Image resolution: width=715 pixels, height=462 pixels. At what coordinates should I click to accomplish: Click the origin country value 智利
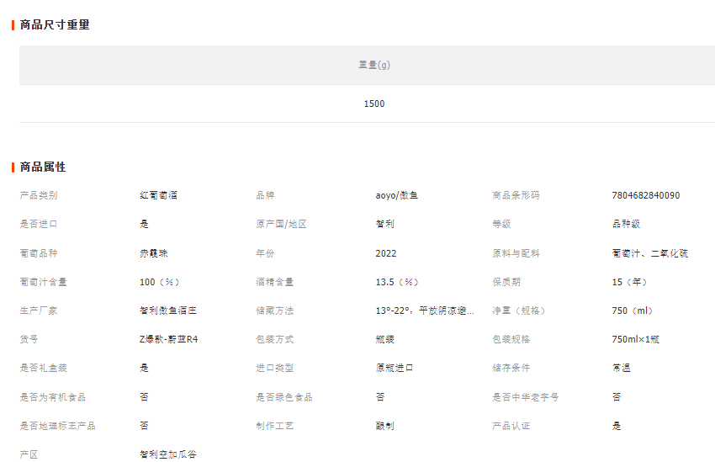384,224
